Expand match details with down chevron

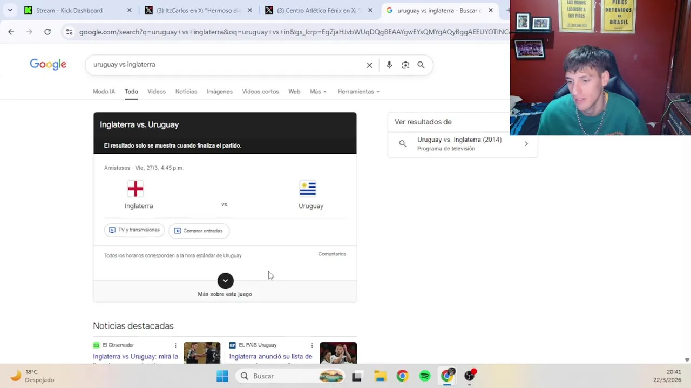tap(225, 281)
